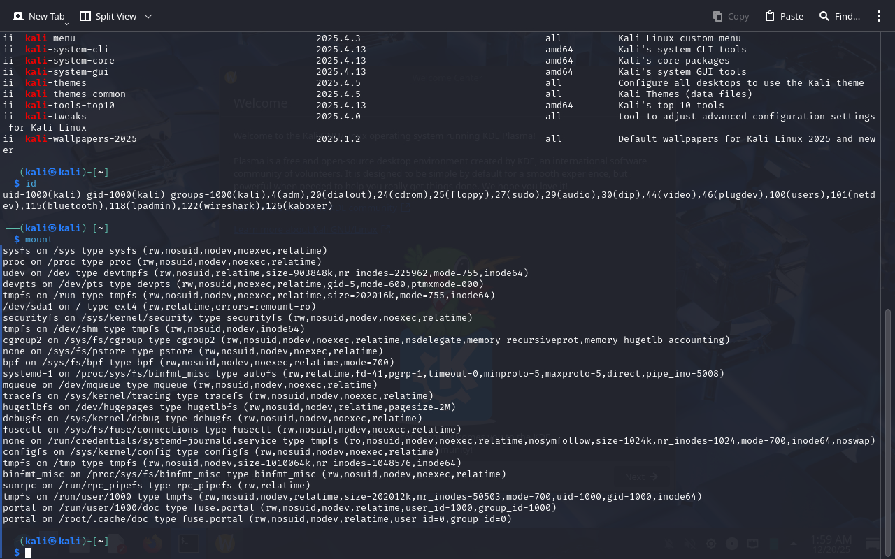Click the kali-tools-top10 package name
Viewport: 895px width, 559px height.
click(x=70, y=106)
